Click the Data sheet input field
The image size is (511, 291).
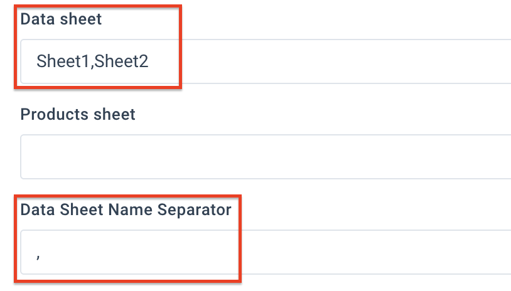tap(264, 61)
